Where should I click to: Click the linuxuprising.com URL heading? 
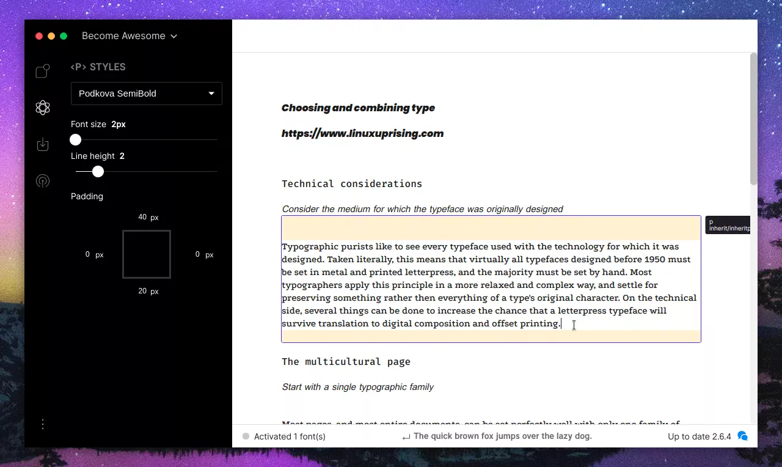coord(362,134)
